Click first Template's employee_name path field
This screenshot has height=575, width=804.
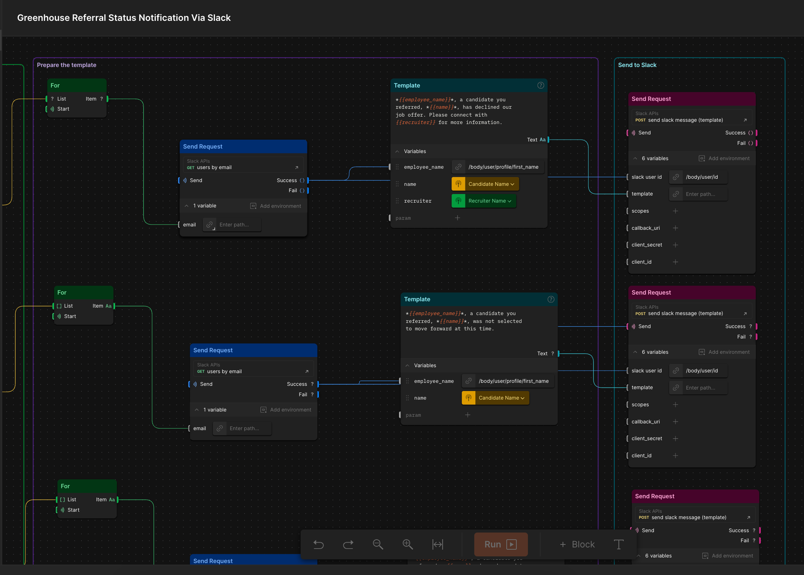(x=504, y=167)
